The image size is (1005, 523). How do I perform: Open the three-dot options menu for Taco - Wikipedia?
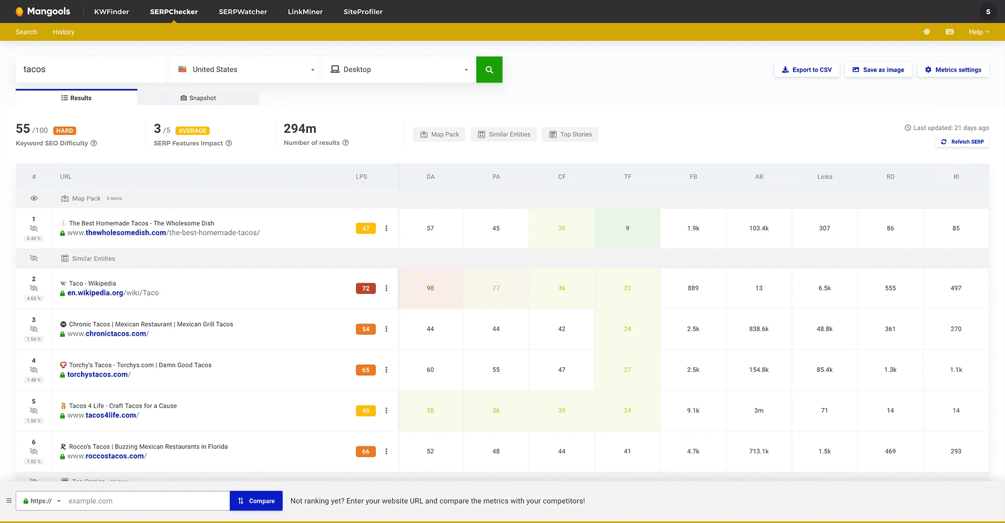(386, 288)
